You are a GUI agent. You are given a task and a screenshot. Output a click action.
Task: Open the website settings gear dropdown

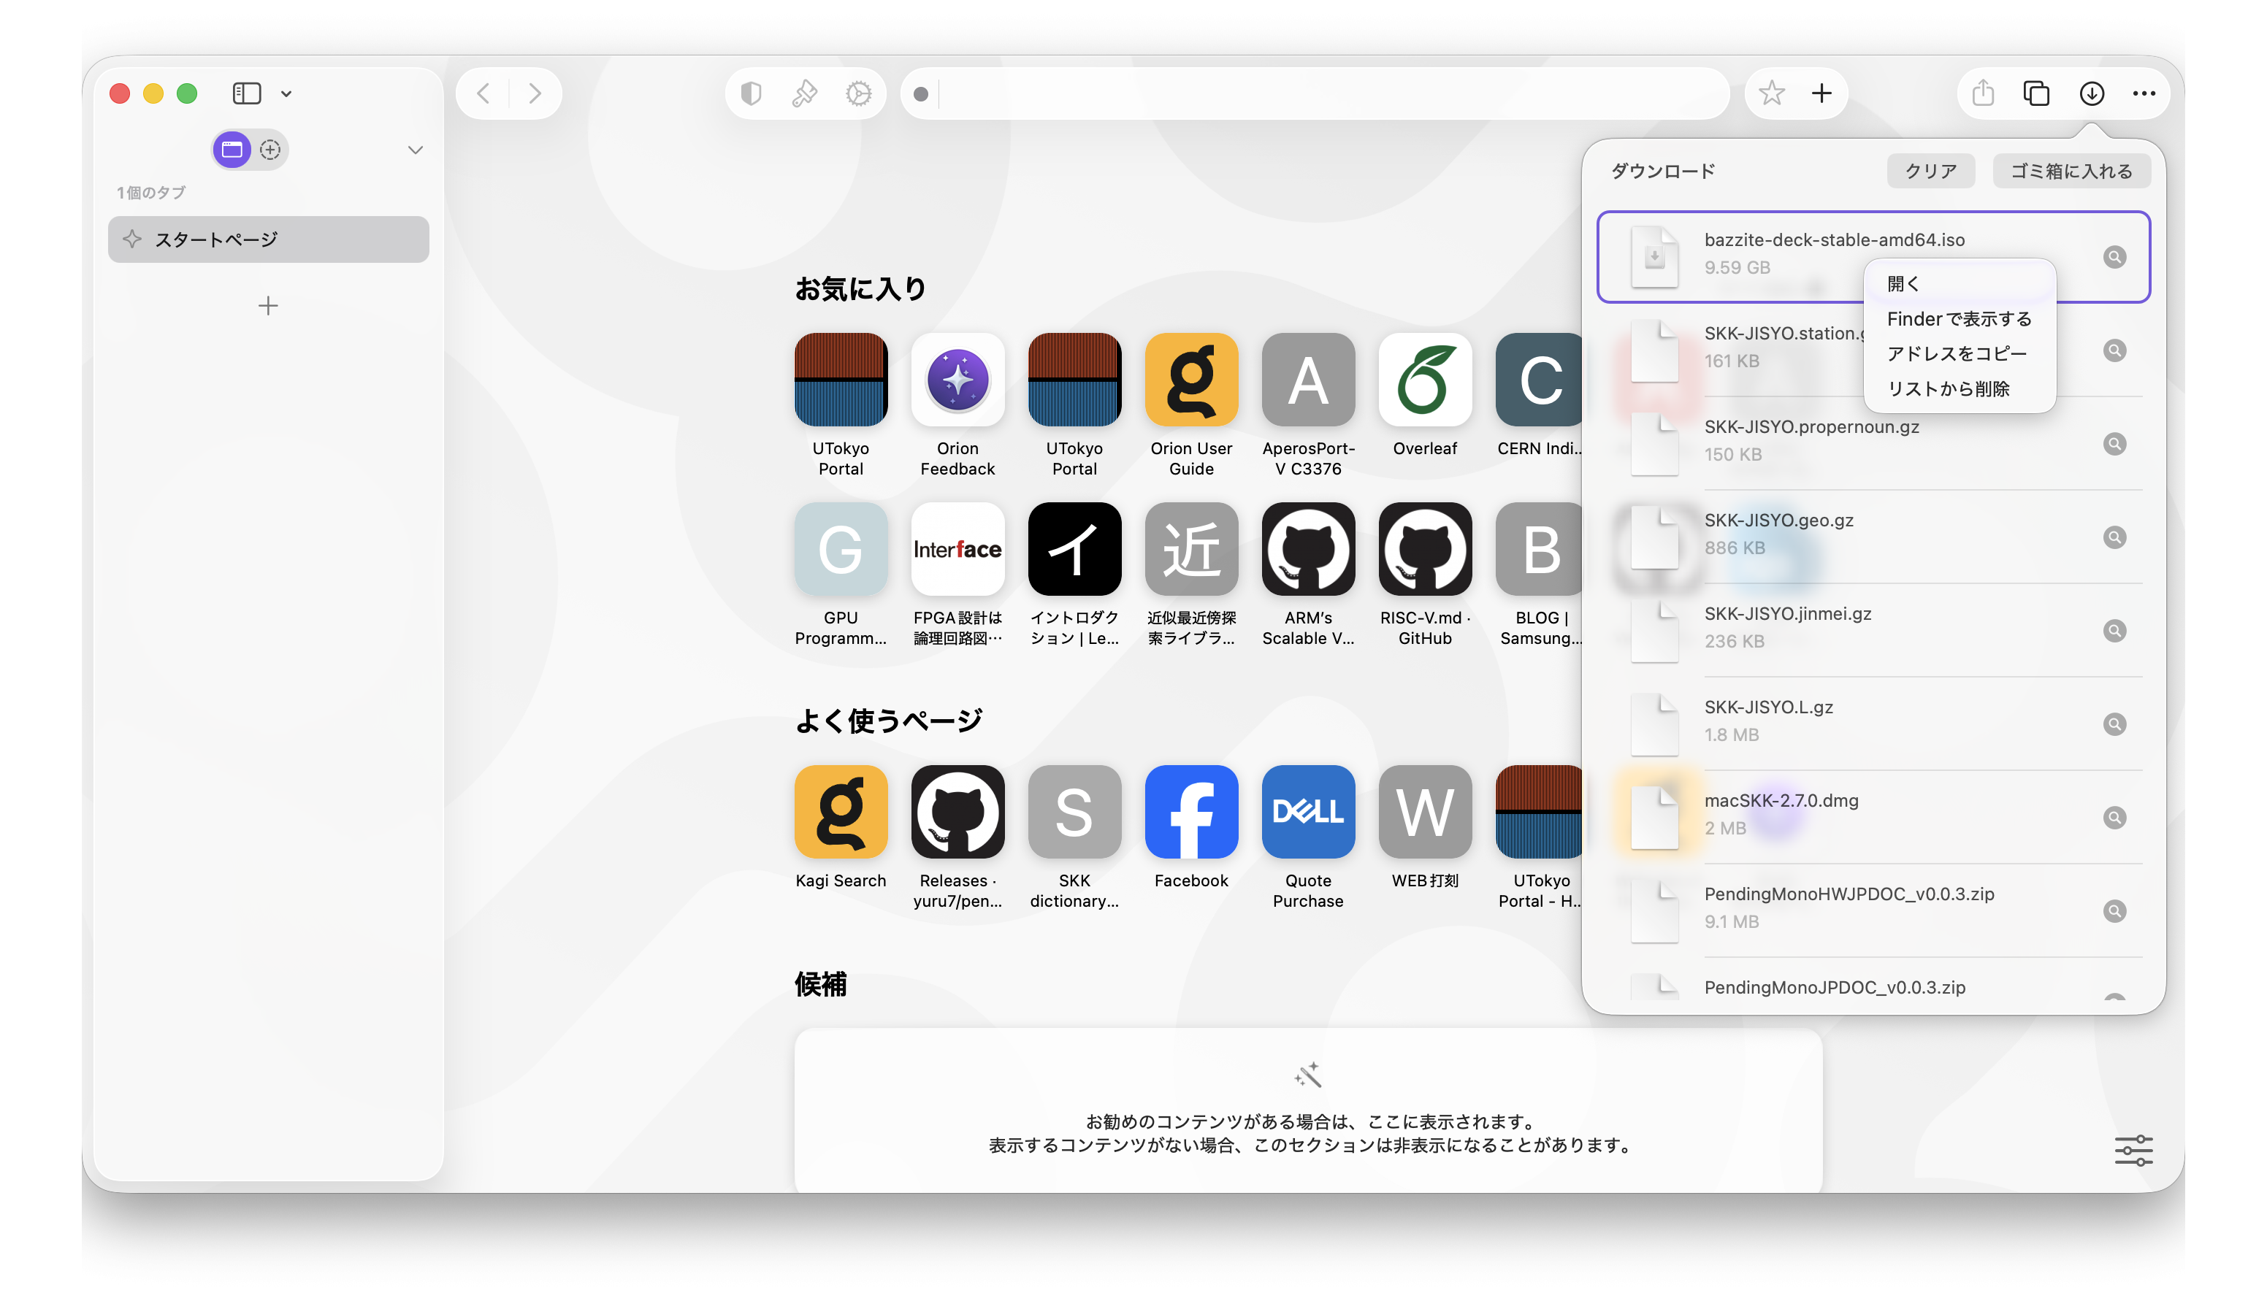point(858,93)
